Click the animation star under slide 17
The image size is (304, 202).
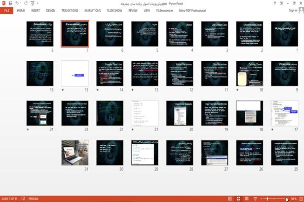(x=273, y=130)
